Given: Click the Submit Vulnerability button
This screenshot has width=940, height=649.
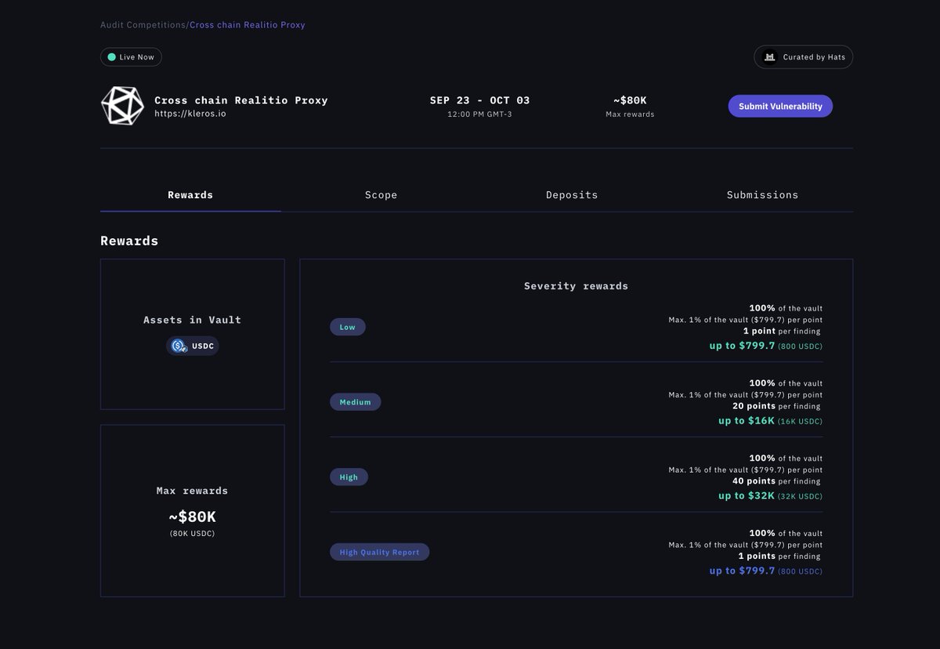Looking at the screenshot, I should 780,106.
